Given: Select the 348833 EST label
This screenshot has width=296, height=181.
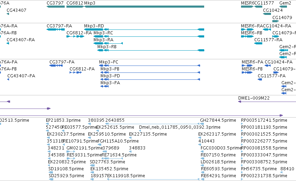Looking at the screenshot, I should click(137, 148).
